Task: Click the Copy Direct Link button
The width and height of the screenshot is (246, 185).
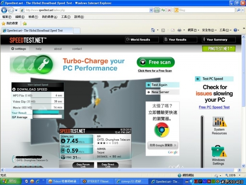Action: click(108, 165)
